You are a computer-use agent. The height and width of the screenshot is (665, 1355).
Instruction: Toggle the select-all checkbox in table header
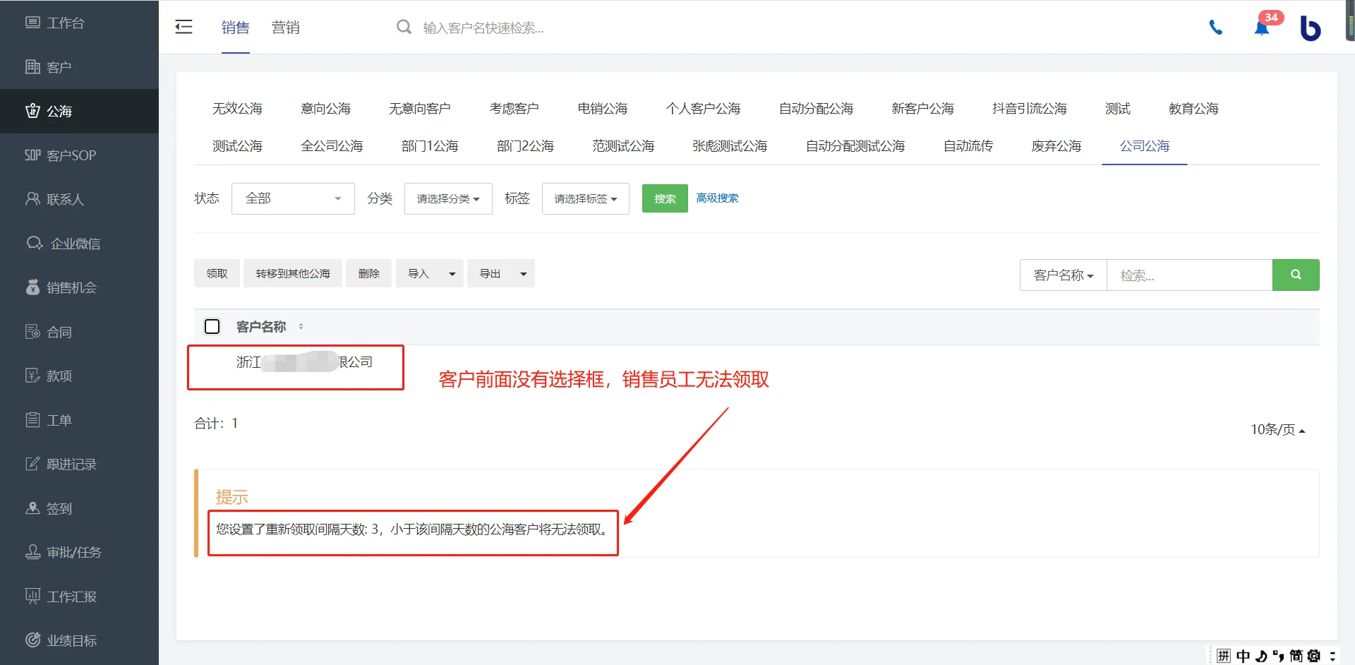point(212,327)
